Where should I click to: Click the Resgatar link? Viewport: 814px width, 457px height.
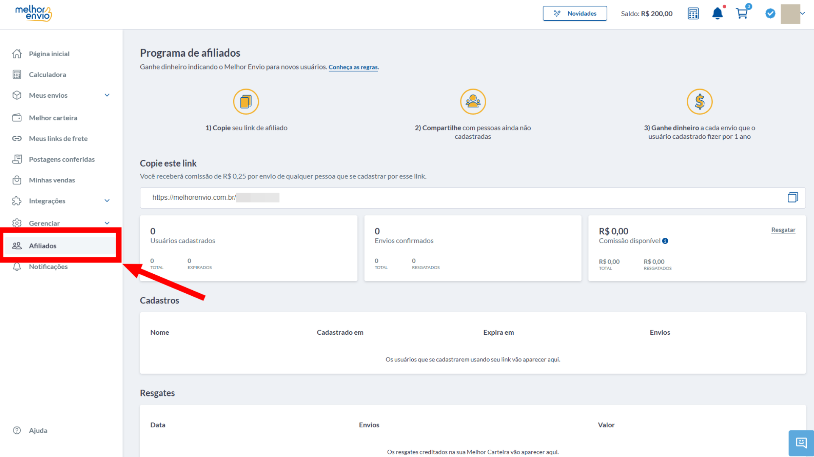pyautogui.click(x=783, y=230)
